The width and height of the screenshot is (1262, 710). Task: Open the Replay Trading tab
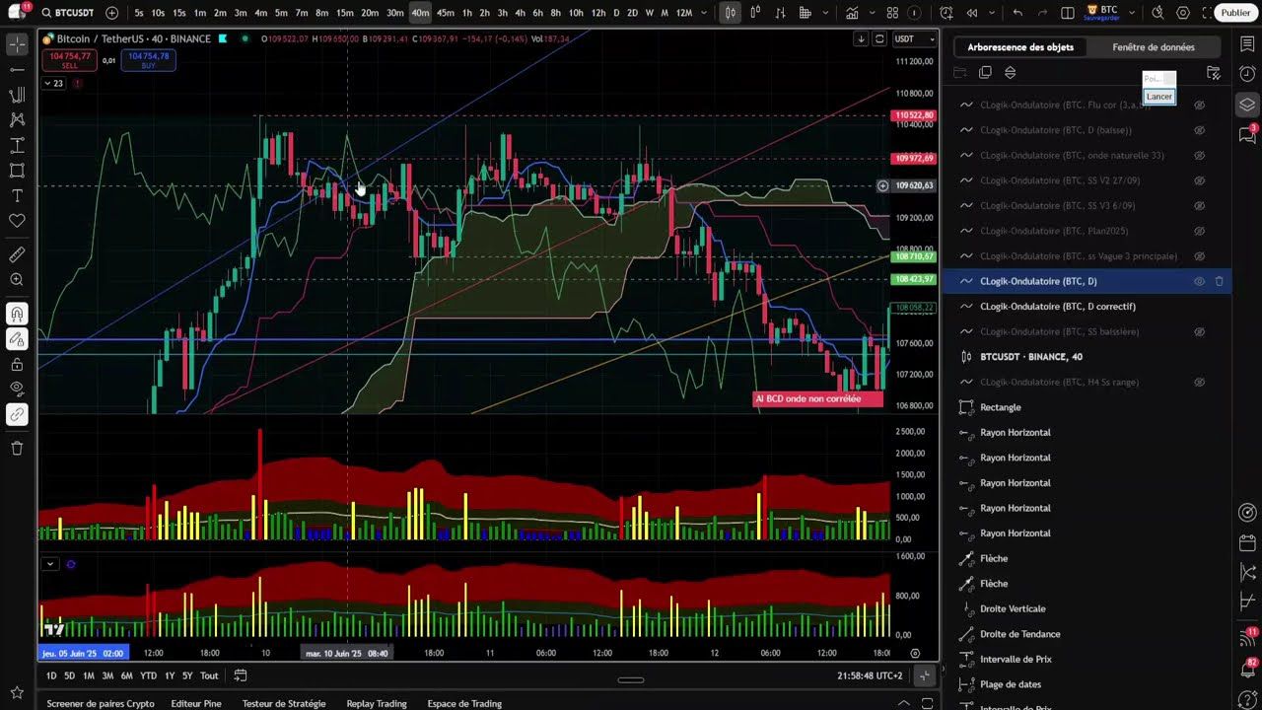pyautogui.click(x=377, y=703)
